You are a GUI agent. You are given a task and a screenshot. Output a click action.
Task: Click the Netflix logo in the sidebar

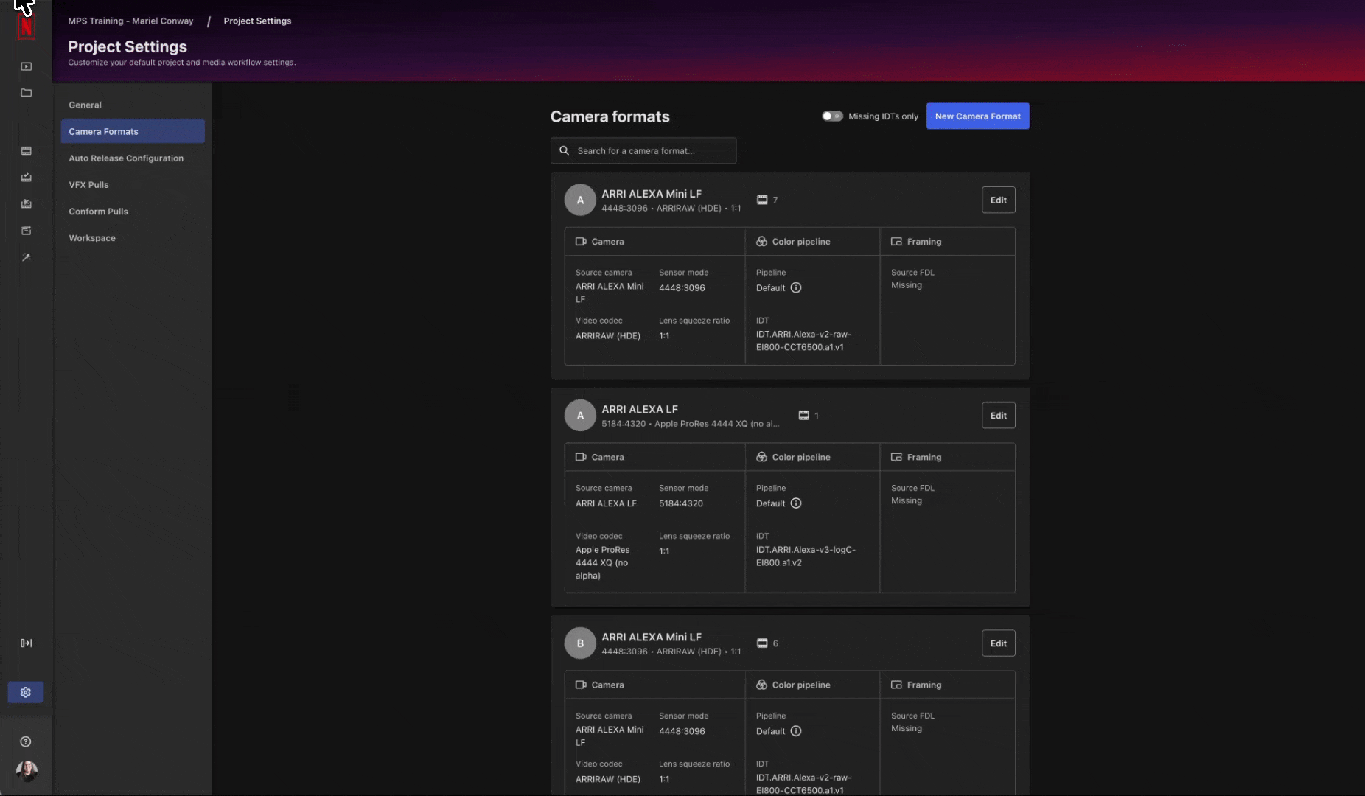(x=27, y=27)
